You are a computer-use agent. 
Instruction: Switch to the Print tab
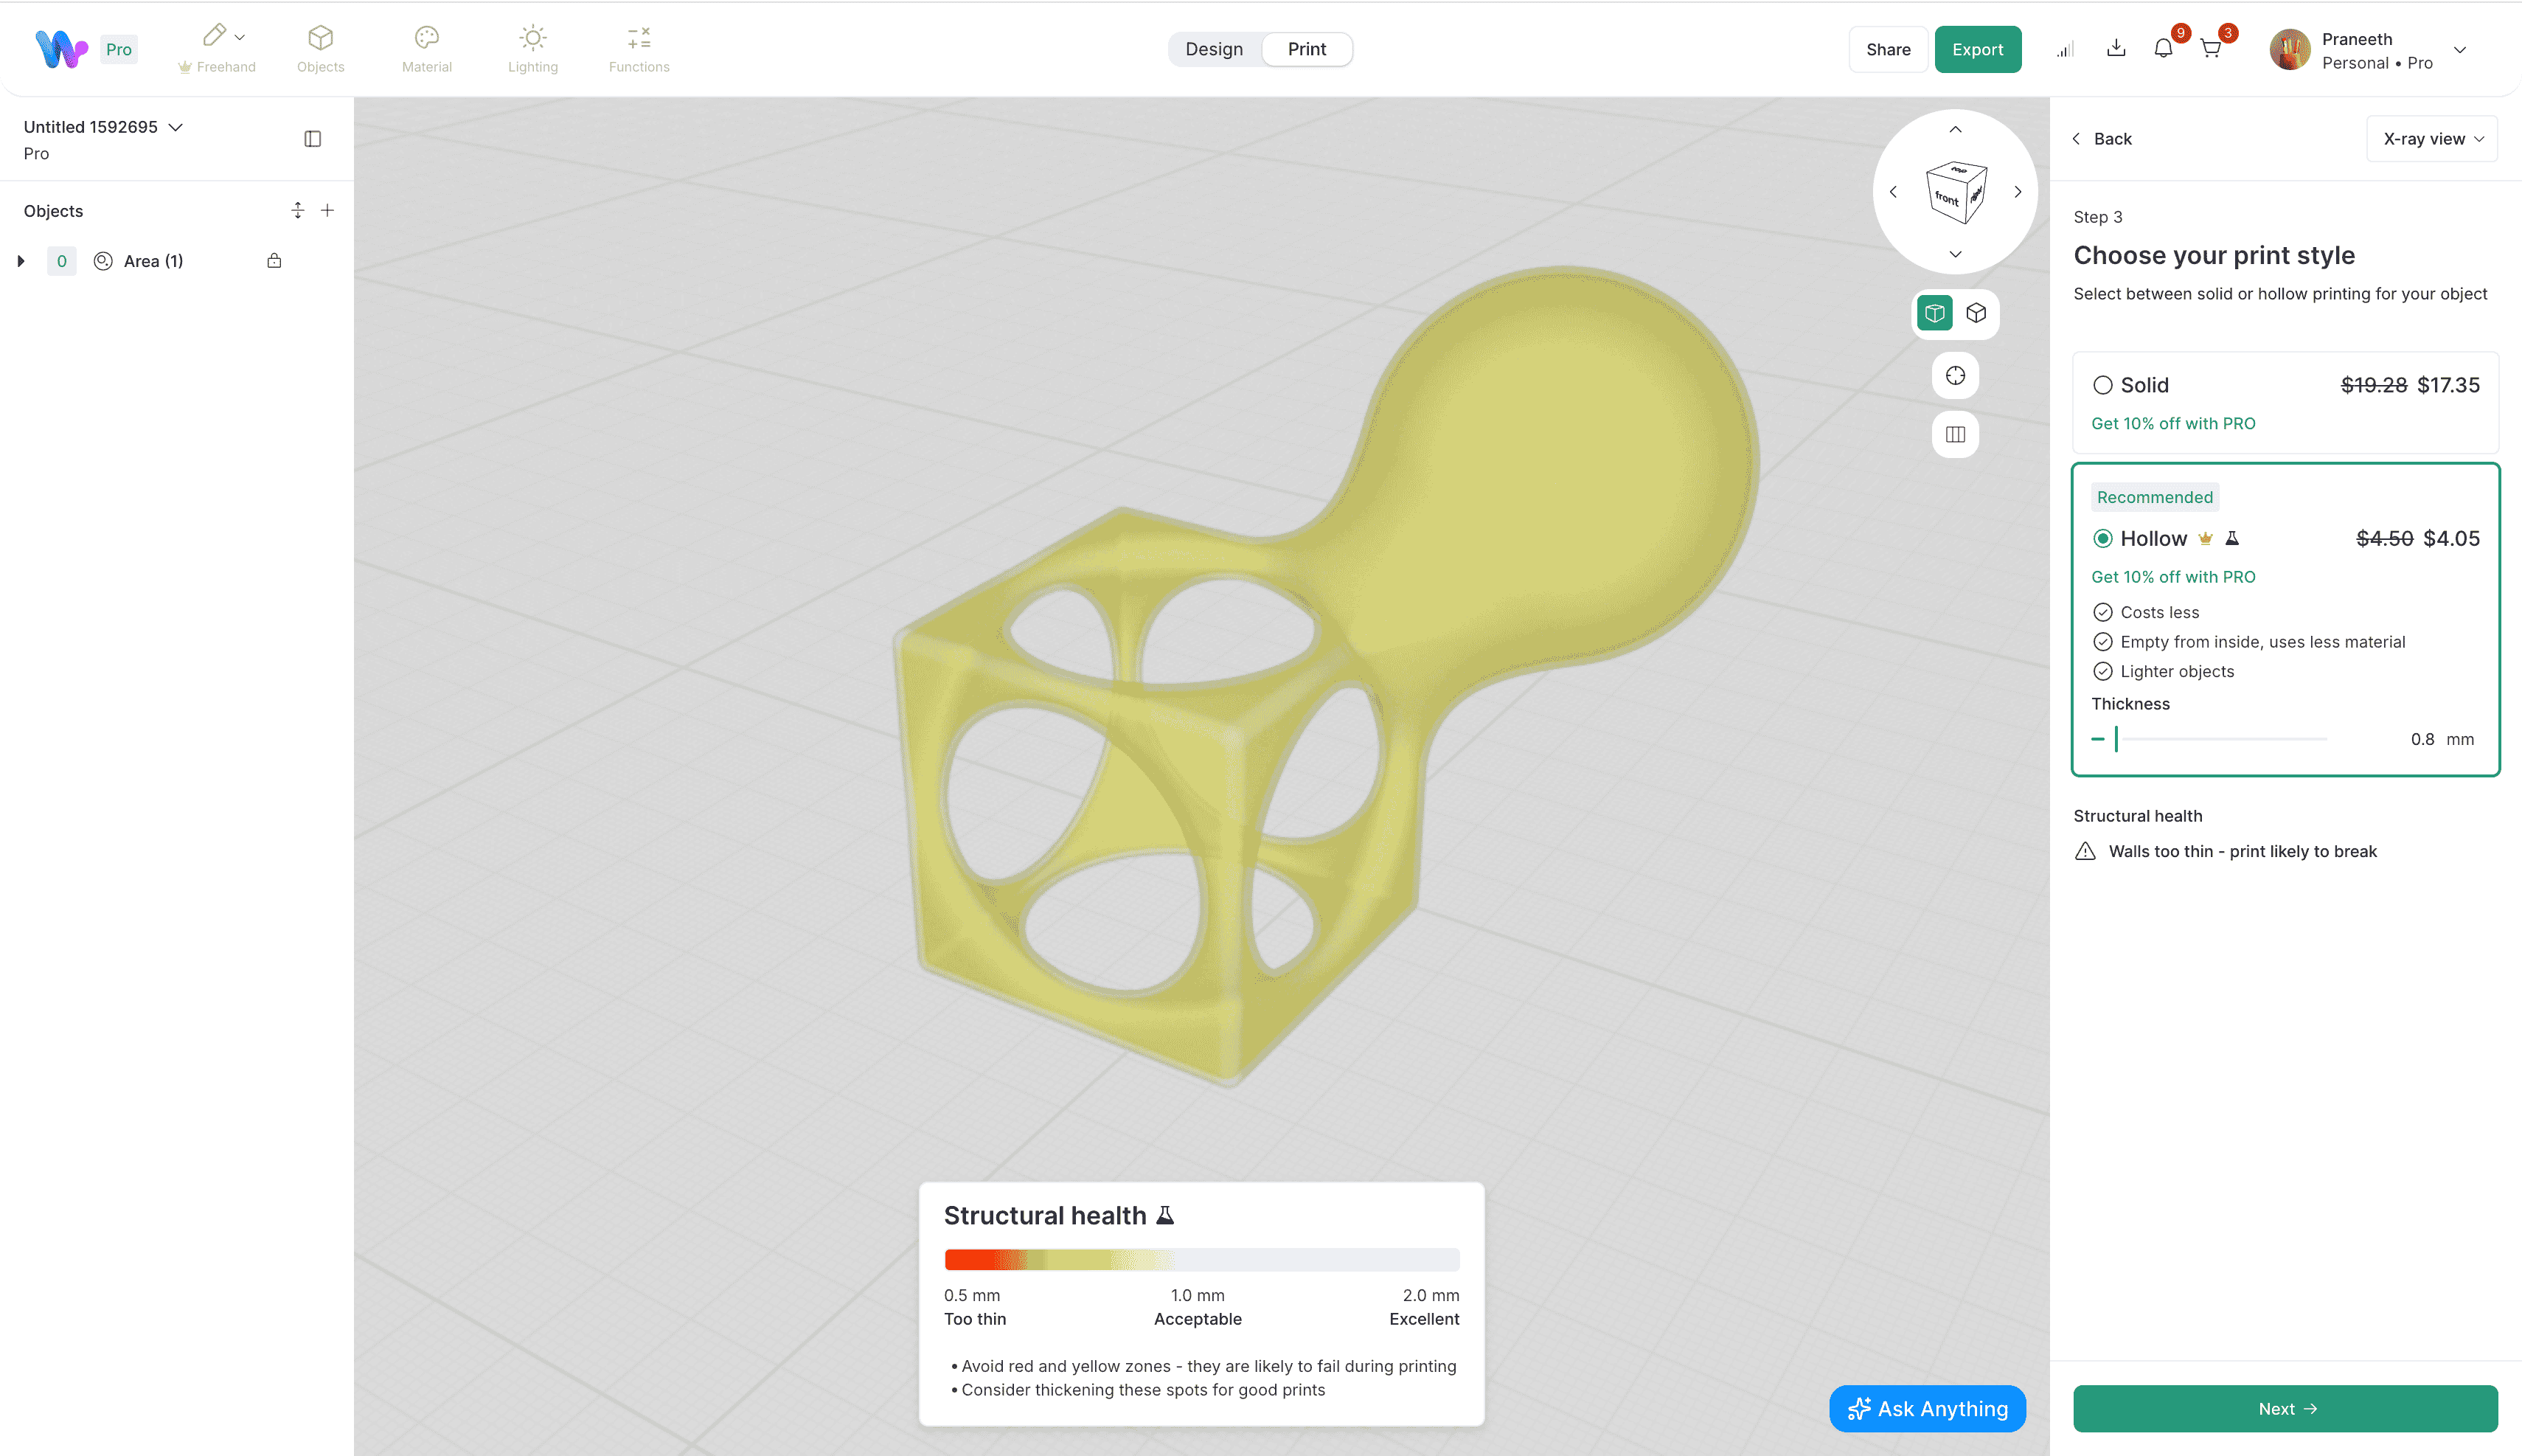point(1307,49)
